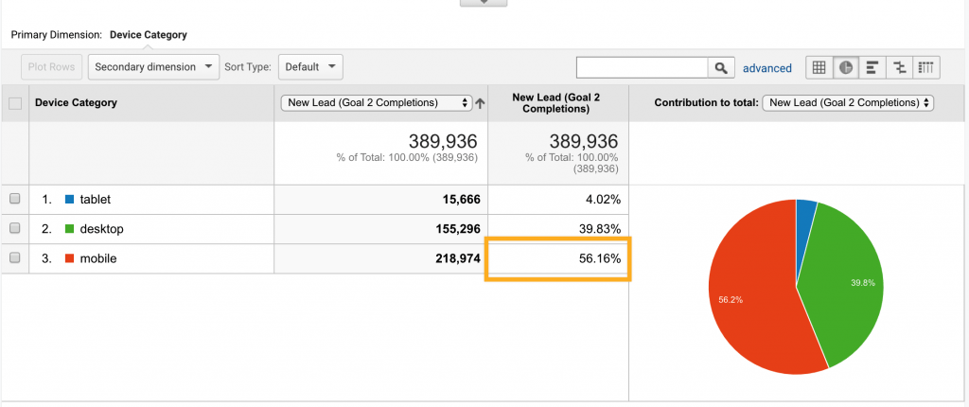Screen dimensions: 969x407
Task: Click the mobile row label
Action: click(x=98, y=258)
